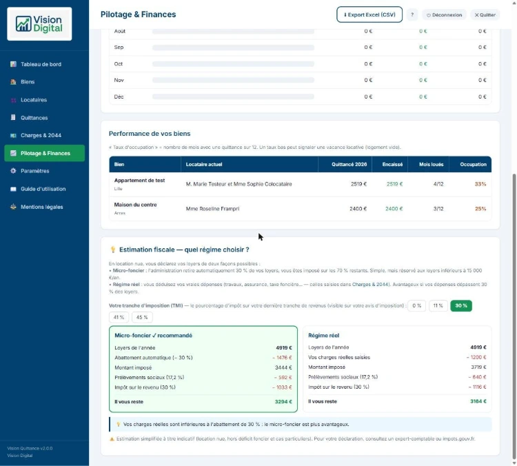Open Paramètres in the sidebar
This screenshot has width=517, height=466.
[45, 171]
